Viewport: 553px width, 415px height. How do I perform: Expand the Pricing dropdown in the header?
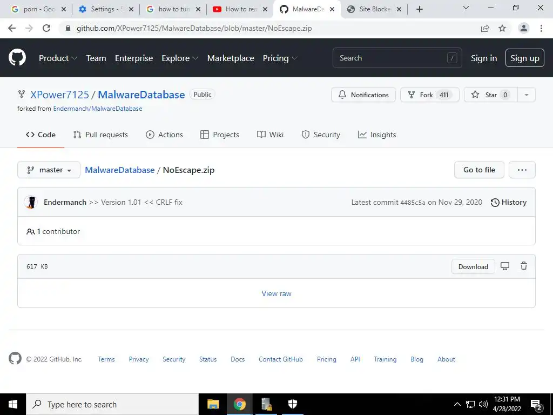280,58
